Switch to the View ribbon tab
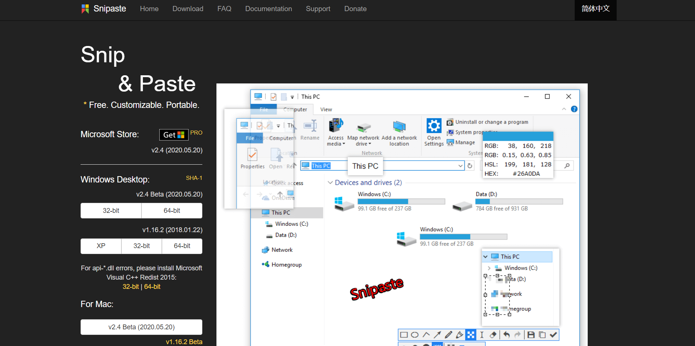Screen dimensions: 695x346 tap(326, 109)
